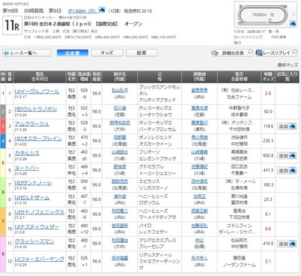Click the 最終オッズ label
The width and height of the screenshot is (301, 276).
click(x=287, y=65)
